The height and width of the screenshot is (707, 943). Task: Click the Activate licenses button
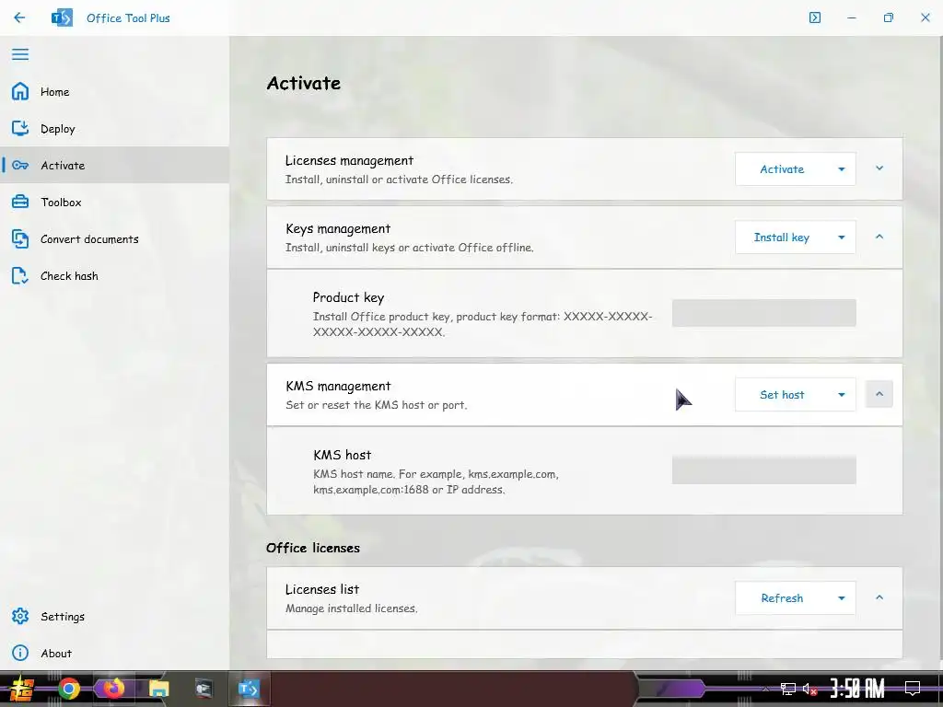pyautogui.click(x=782, y=169)
